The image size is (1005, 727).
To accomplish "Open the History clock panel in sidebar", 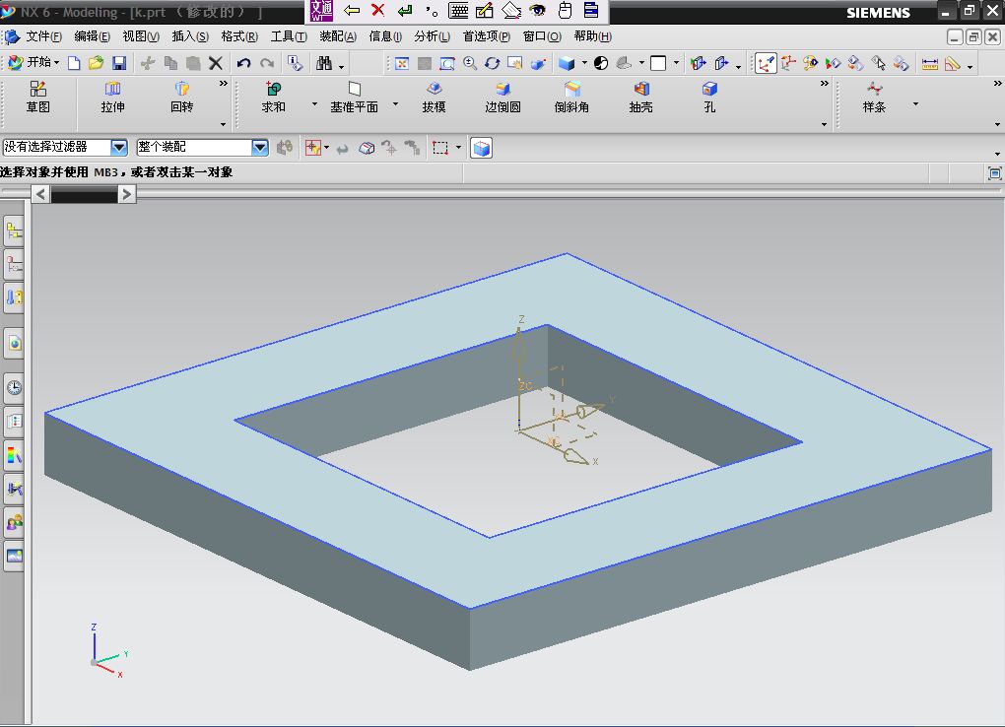I will tap(14, 387).
